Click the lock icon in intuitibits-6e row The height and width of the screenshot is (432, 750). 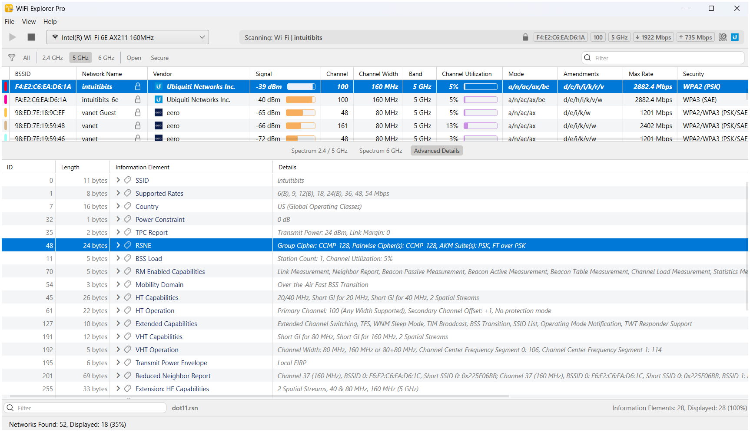138,99
